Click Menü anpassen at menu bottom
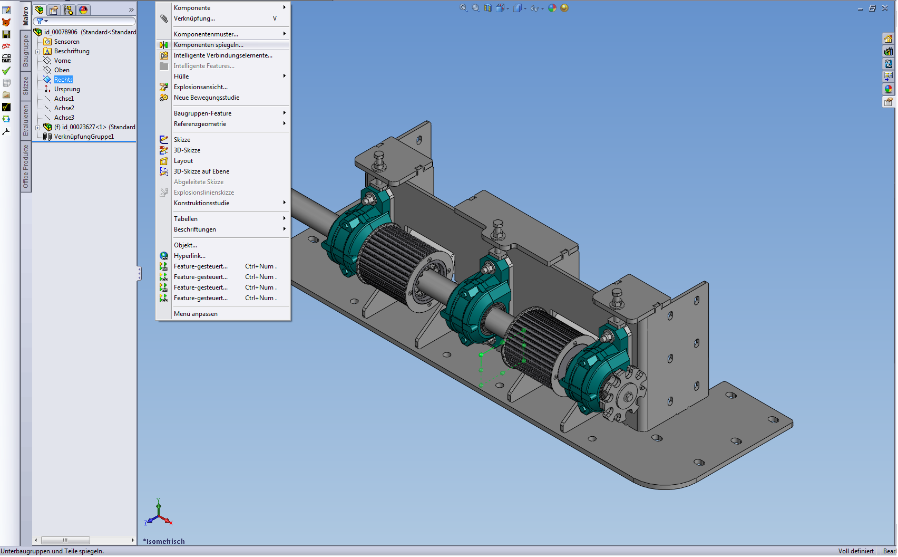898x557 pixels. (x=196, y=314)
